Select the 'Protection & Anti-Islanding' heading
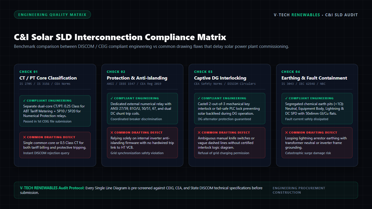Viewport: 372px width, 209px height. tap(137, 78)
